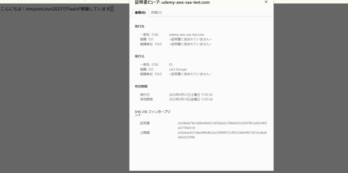Click the SHA-256 フィンガープリント heading
This screenshot has width=348, height=173.
tap(153, 113)
